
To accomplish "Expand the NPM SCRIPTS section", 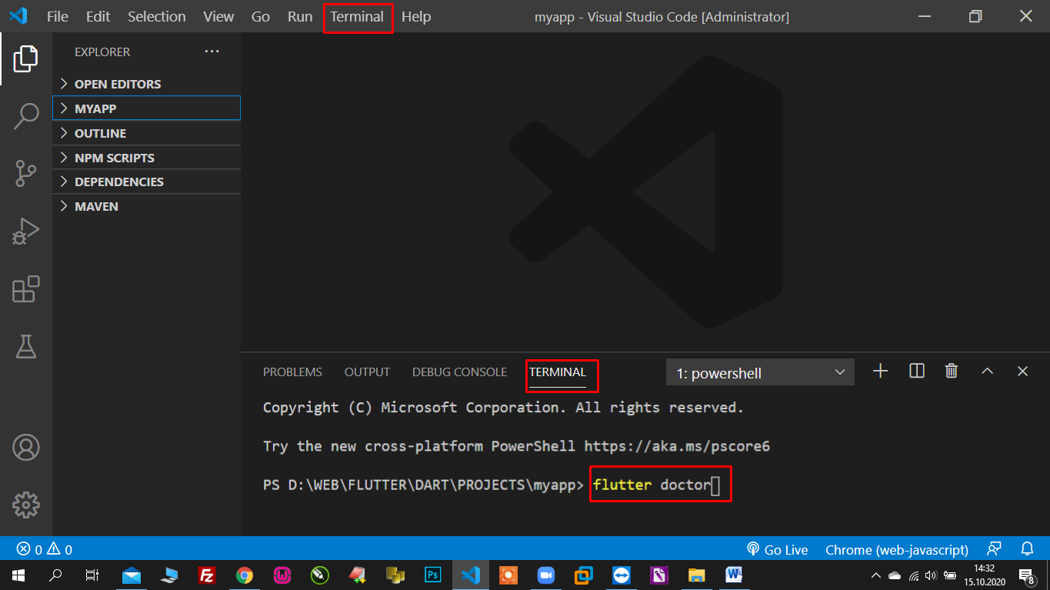I will click(x=114, y=158).
